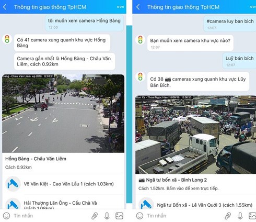Open the Ngã tư bốn xã traffic camera image
This screenshot has height=222, width=256.
coord(195,135)
